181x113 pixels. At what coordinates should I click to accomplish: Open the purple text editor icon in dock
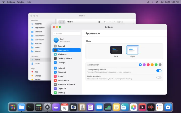point(90,107)
